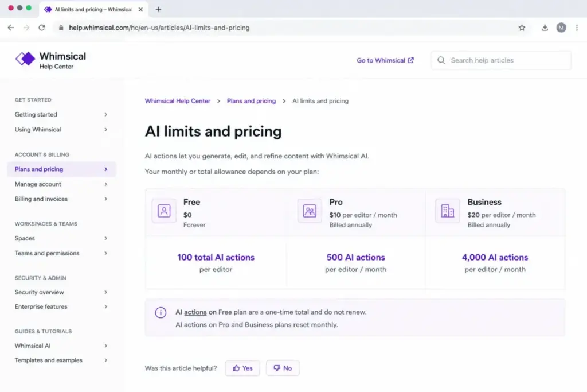Click the site info lock icon
Viewport: 587px width, 392px height.
click(x=61, y=28)
